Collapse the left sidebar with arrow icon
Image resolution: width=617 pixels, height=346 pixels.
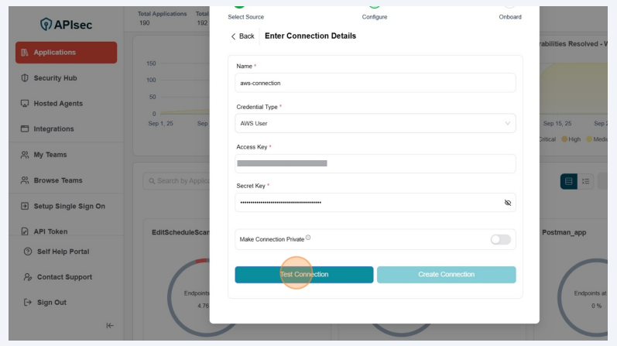coord(110,326)
